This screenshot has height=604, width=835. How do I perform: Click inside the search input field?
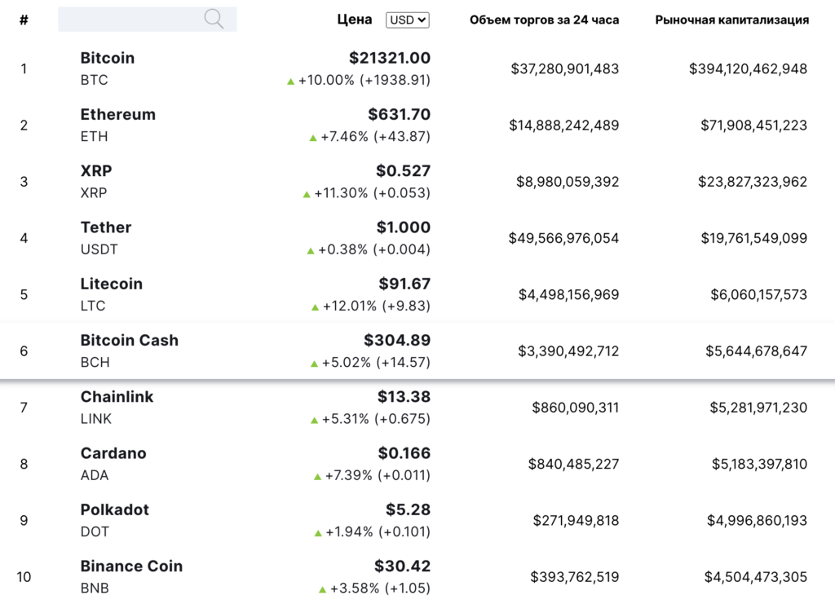(130, 19)
